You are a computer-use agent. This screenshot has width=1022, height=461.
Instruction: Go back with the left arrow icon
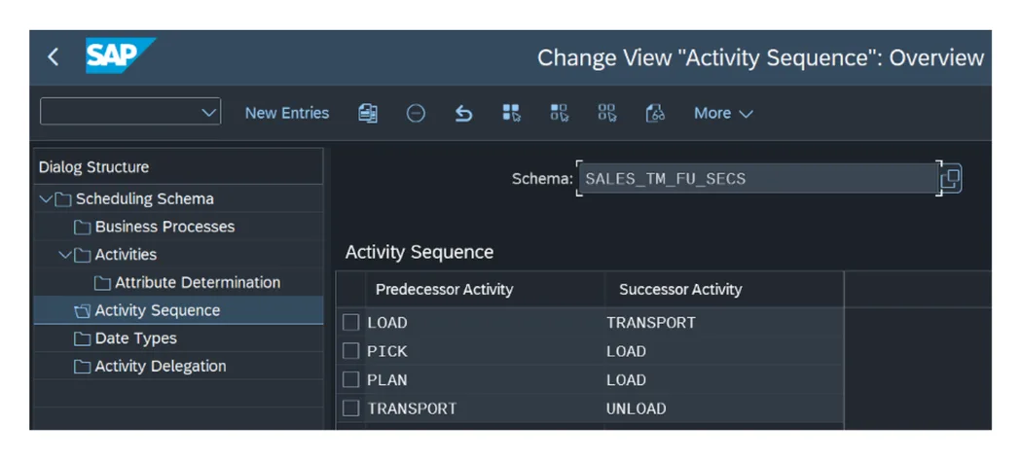(54, 57)
